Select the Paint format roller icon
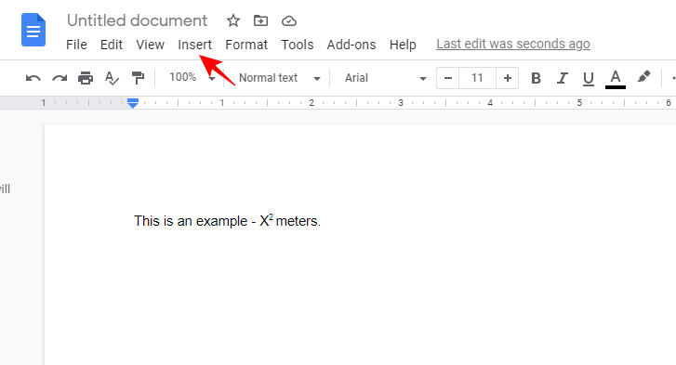 (138, 78)
